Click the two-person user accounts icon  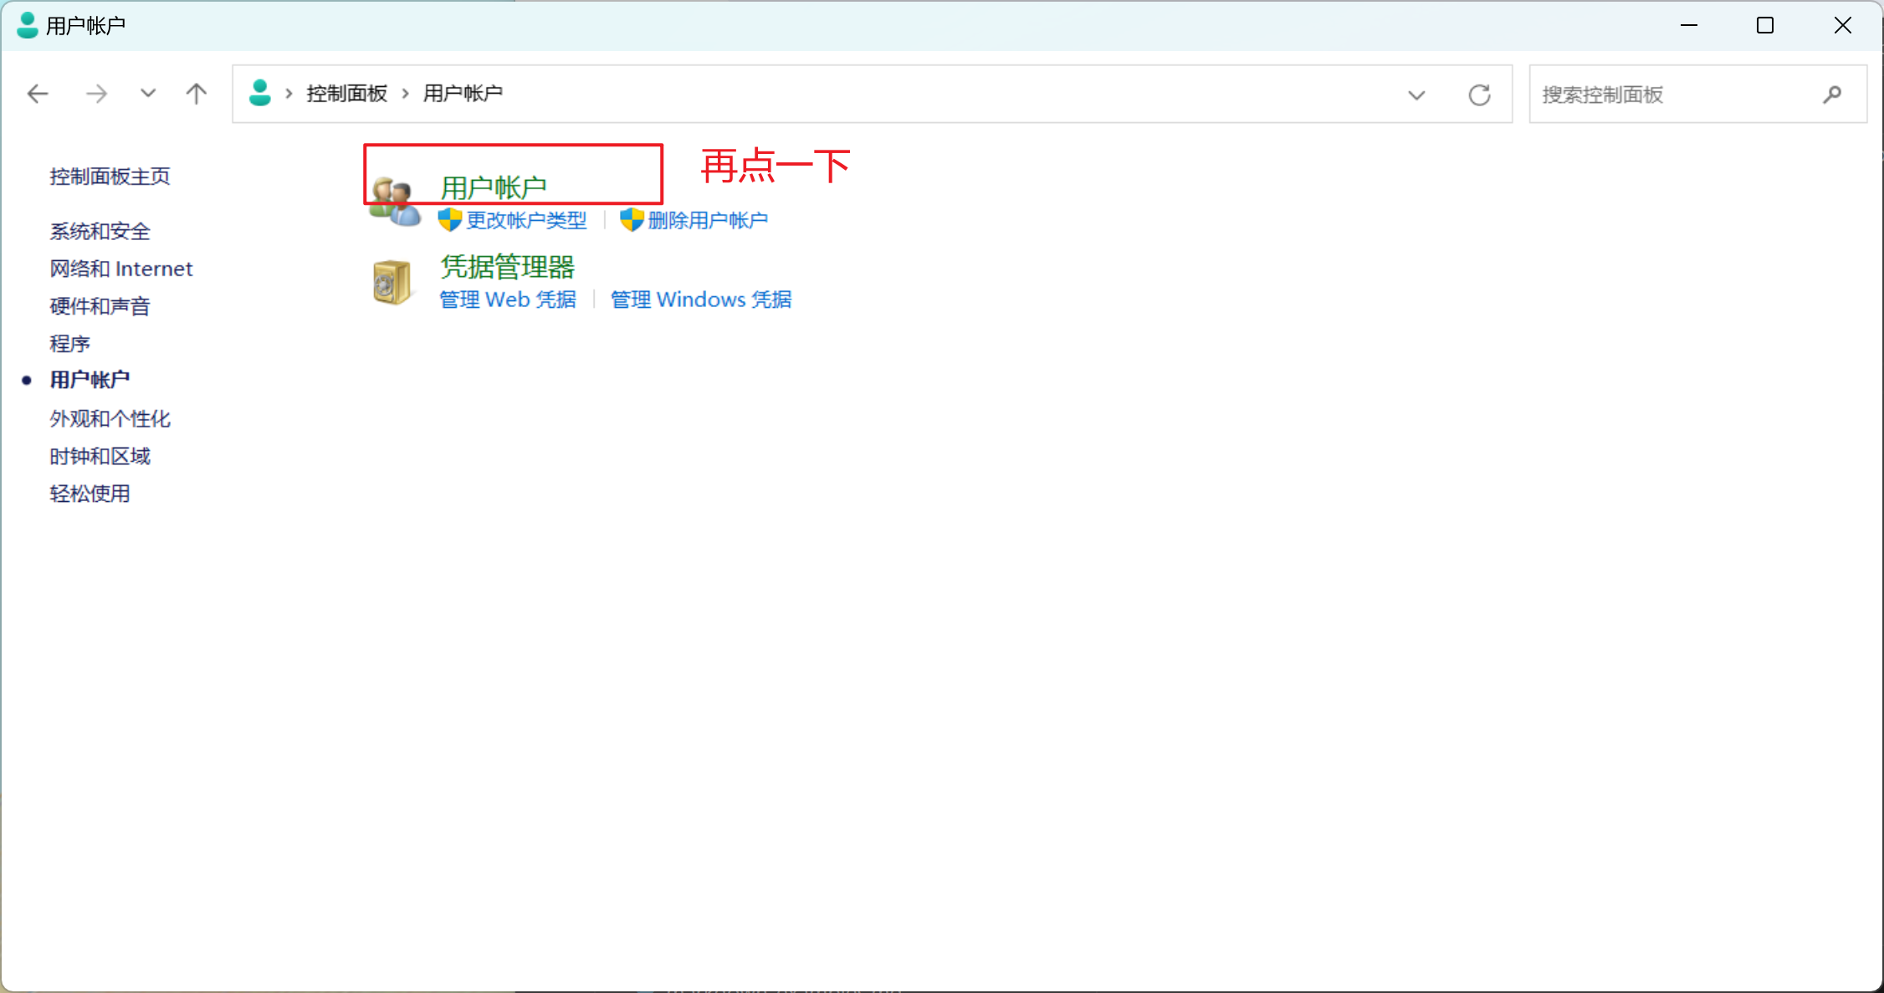point(395,202)
